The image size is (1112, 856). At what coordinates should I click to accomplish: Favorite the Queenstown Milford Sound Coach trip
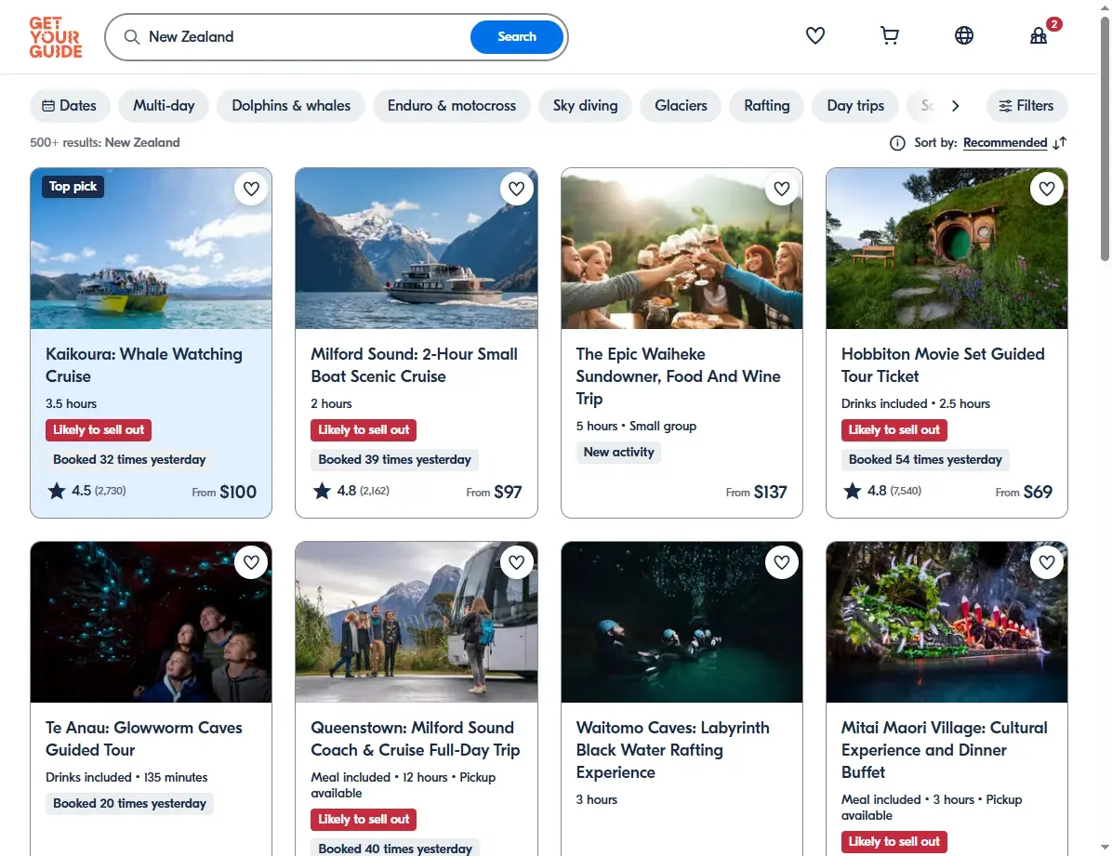coord(516,562)
